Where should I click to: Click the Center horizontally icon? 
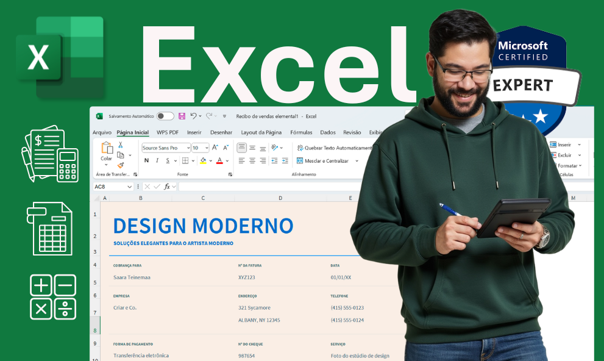pos(252,160)
